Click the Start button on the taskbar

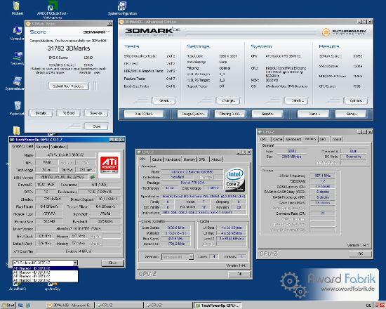click(x=8, y=305)
